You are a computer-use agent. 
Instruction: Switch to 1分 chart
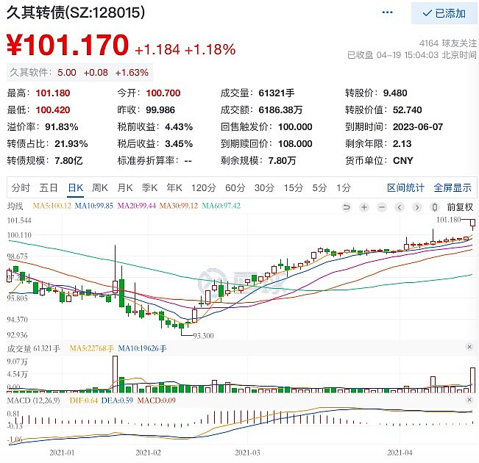[344, 187]
